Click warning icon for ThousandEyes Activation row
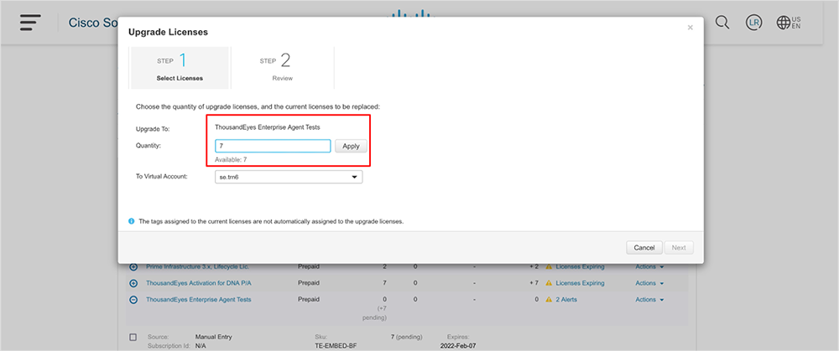The image size is (839, 351). point(549,283)
